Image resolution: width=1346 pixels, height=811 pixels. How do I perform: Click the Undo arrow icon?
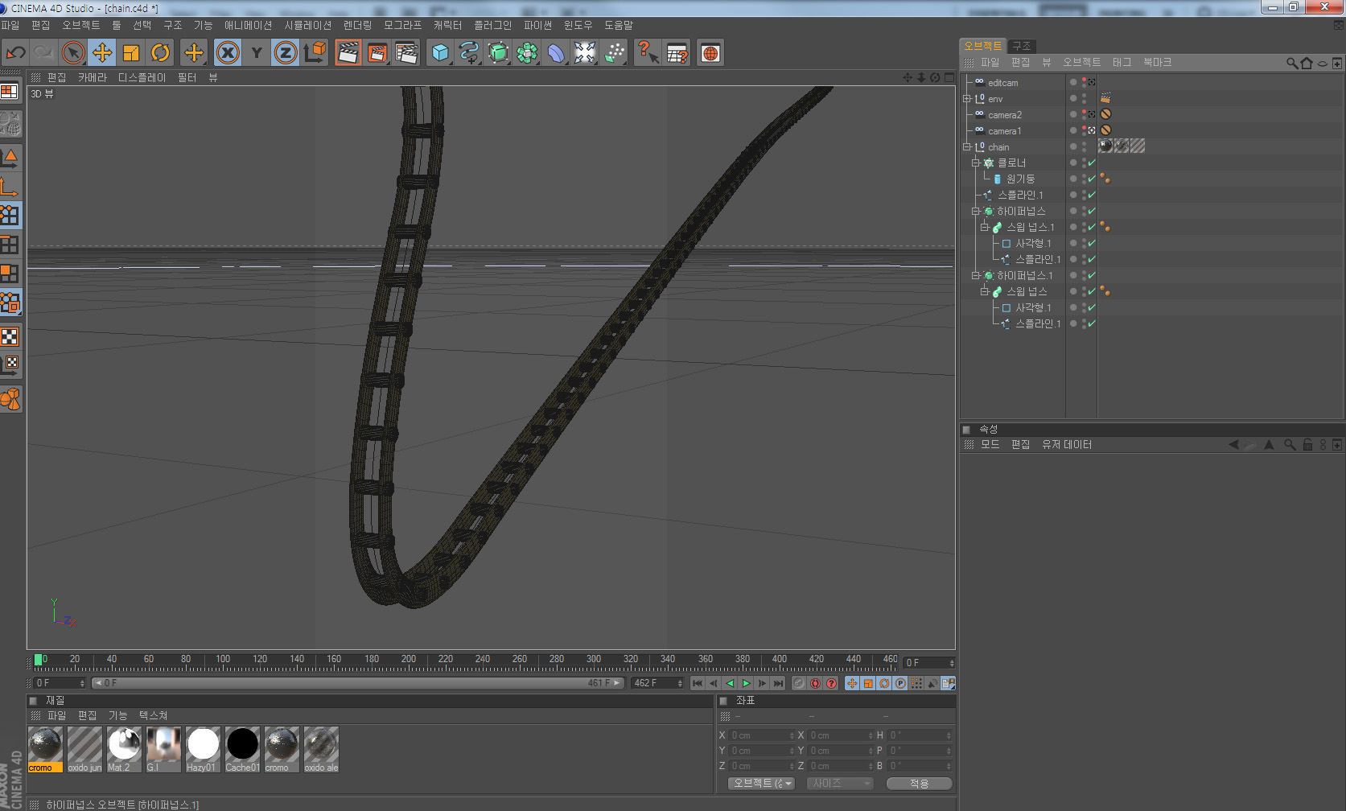coord(15,53)
